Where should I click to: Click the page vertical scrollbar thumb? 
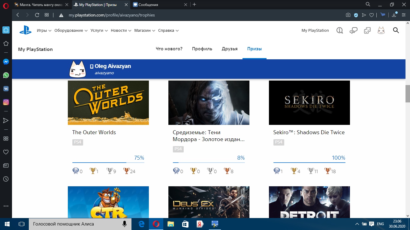coord(408,94)
